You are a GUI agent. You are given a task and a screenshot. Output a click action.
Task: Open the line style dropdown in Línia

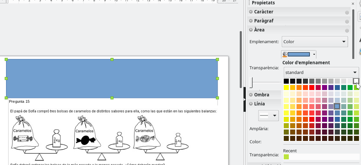268,116
